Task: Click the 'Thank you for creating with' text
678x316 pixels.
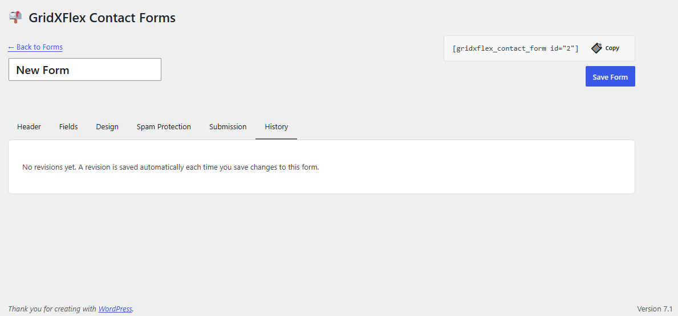Action: click(52, 309)
